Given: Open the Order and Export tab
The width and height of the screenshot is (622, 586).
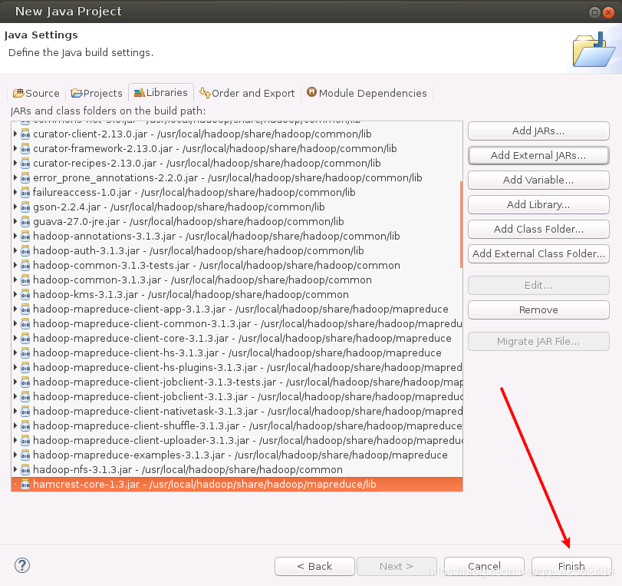Looking at the screenshot, I should (247, 94).
